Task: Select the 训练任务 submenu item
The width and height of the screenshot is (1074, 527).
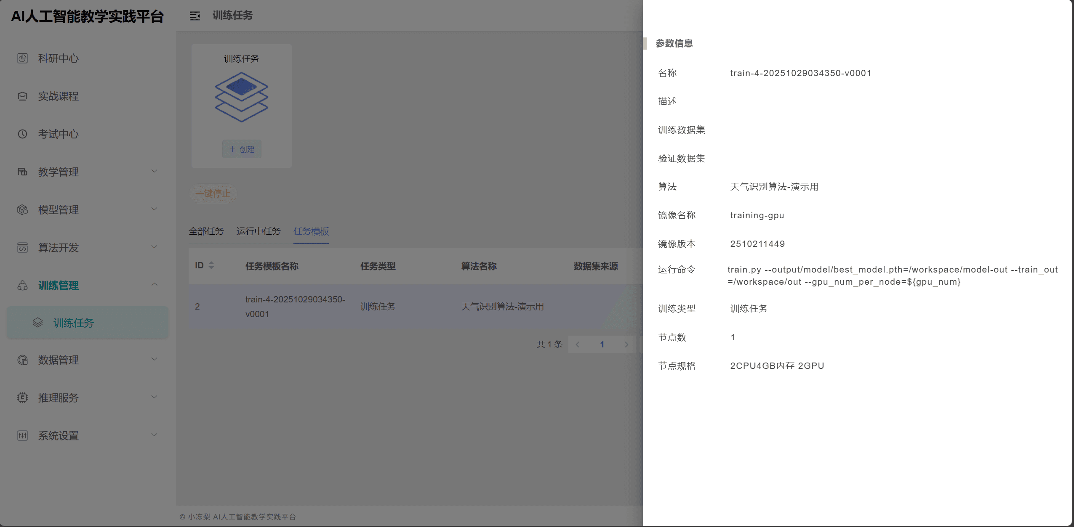Action: tap(74, 323)
